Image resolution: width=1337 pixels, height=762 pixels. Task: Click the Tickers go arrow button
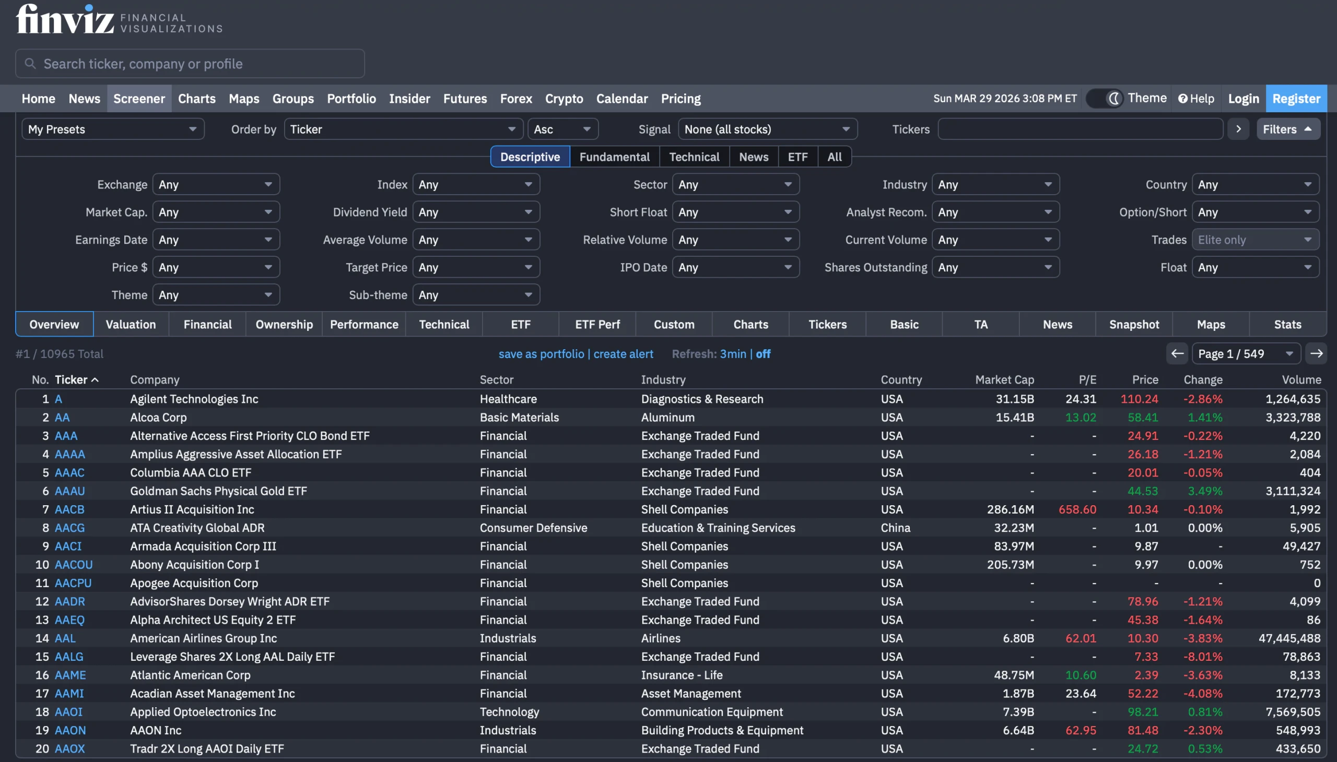pyautogui.click(x=1238, y=129)
